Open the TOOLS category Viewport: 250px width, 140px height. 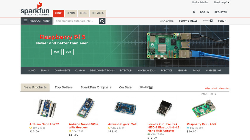tap(197, 71)
